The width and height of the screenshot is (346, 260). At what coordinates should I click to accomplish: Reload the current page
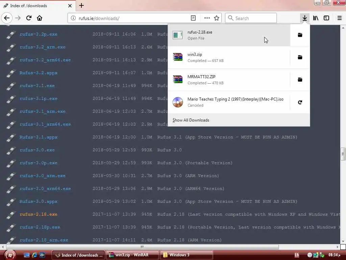(x=29, y=18)
